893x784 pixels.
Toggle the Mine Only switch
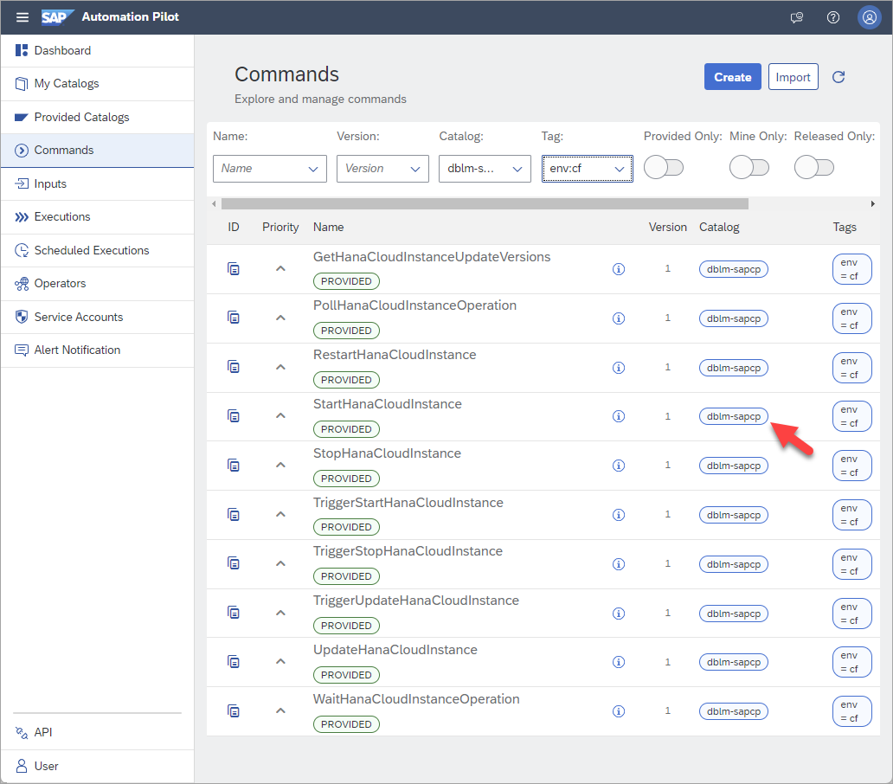pyautogui.click(x=749, y=167)
